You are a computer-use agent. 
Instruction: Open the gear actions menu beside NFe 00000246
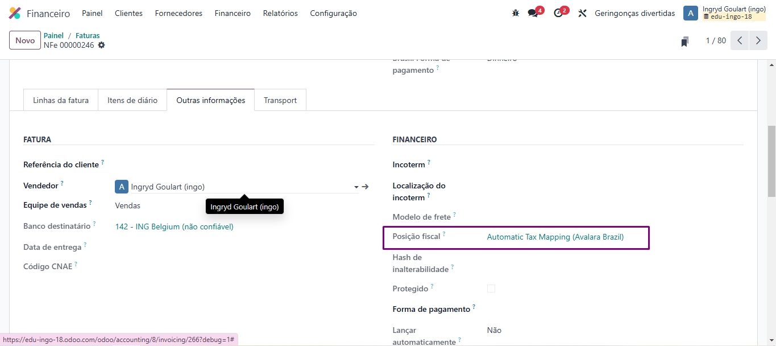point(101,46)
